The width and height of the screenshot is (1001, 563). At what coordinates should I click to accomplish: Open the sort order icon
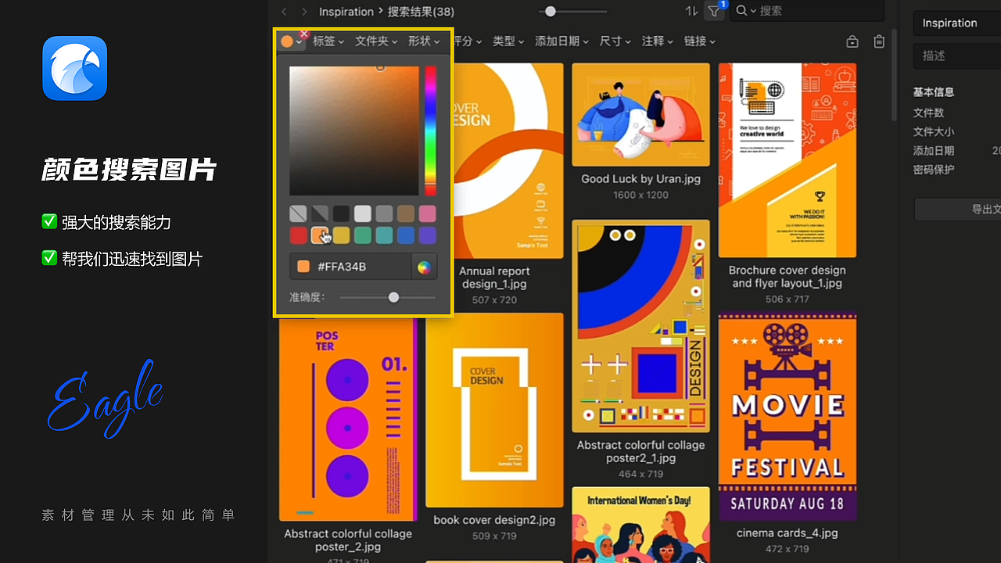tap(691, 11)
